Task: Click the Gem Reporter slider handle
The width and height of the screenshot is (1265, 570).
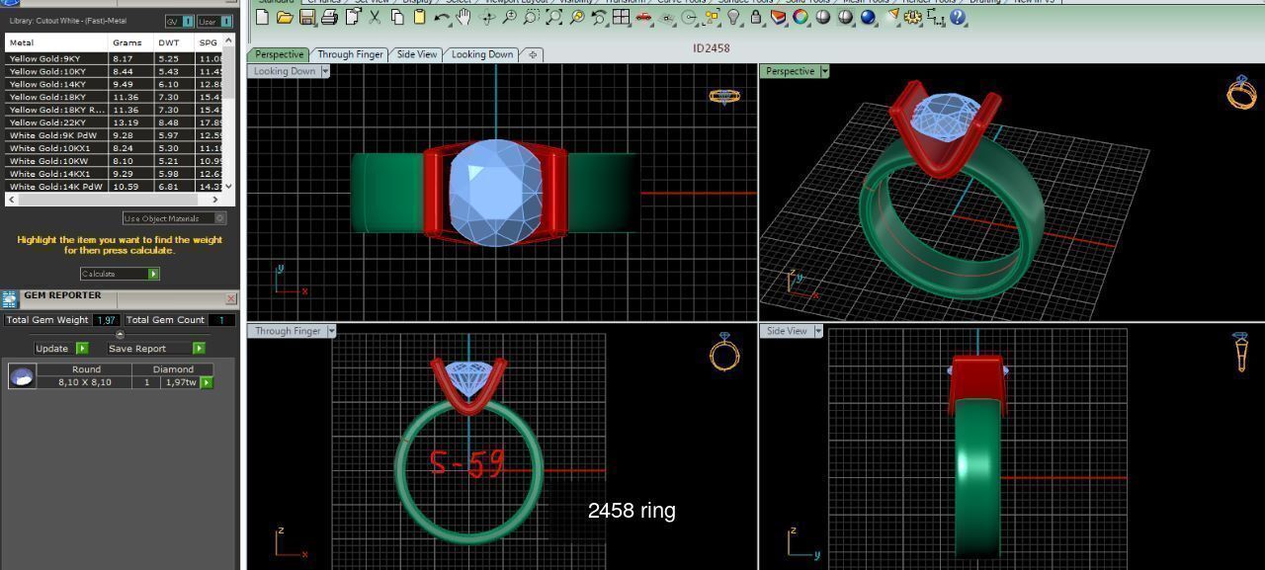Action: coord(120,334)
